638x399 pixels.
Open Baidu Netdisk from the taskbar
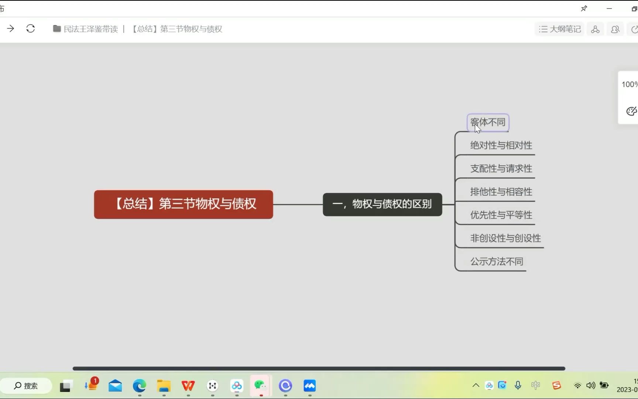tap(237, 386)
